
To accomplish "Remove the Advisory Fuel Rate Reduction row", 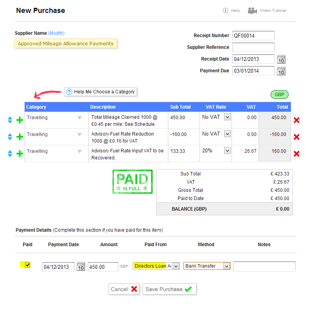I will (x=296, y=137).
